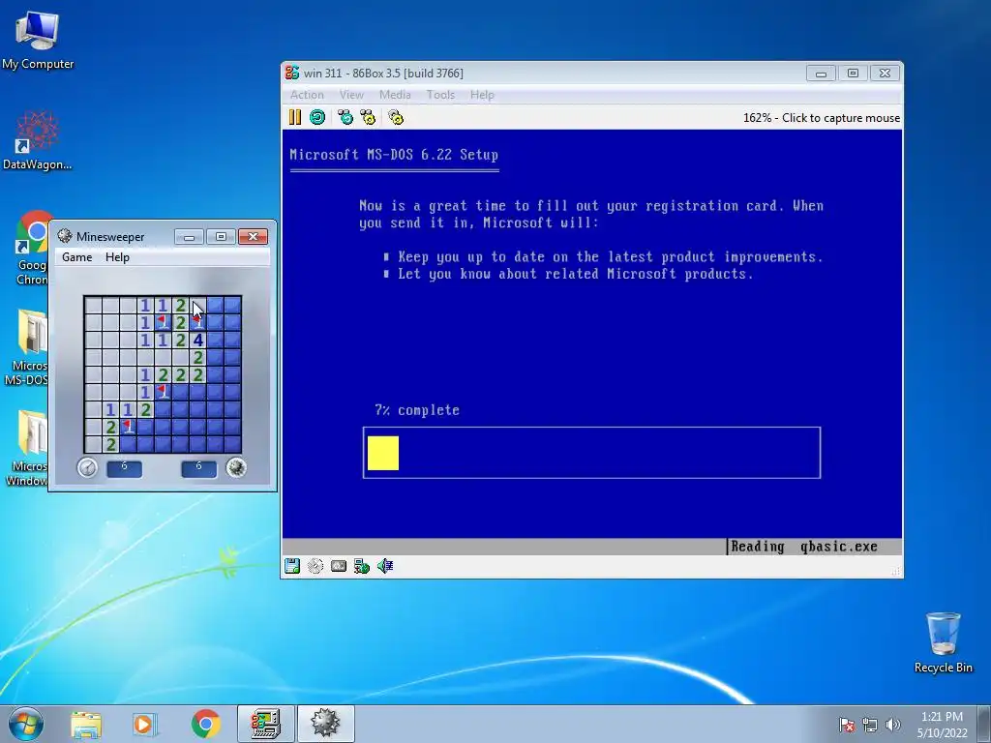Click '162% - Click to capture mouse' text

tap(822, 118)
